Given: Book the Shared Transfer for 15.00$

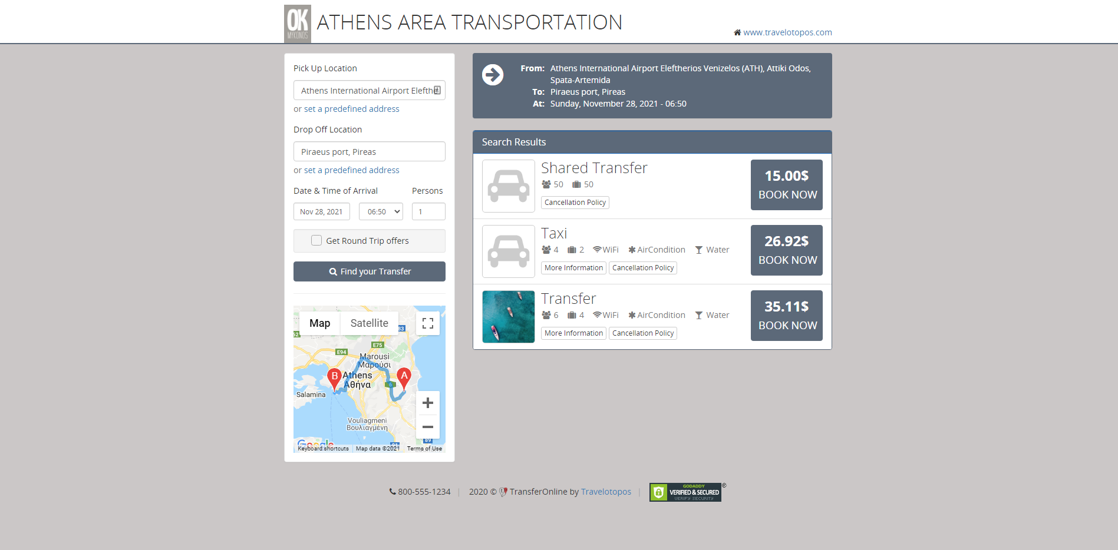Looking at the screenshot, I should pyautogui.click(x=786, y=185).
